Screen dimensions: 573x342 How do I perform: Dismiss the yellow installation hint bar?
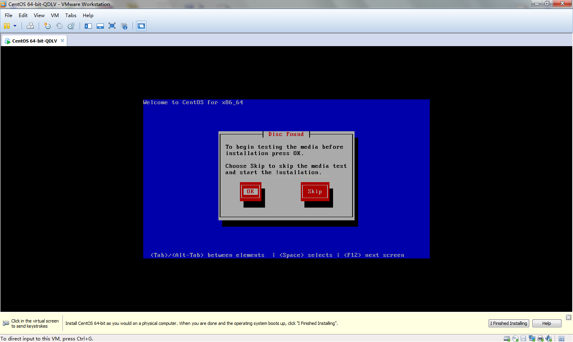569,317
